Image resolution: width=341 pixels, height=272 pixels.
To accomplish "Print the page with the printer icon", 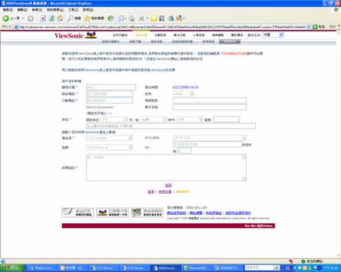I will (x=131, y=18).
